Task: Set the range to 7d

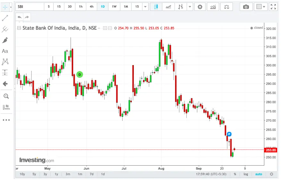Action: 91,174
